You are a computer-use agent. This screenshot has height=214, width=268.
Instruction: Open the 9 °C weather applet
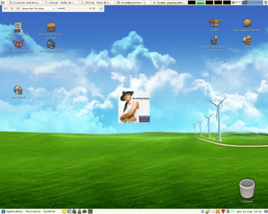236,2
